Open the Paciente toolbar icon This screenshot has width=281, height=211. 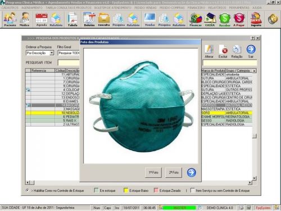(x=10, y=19)
